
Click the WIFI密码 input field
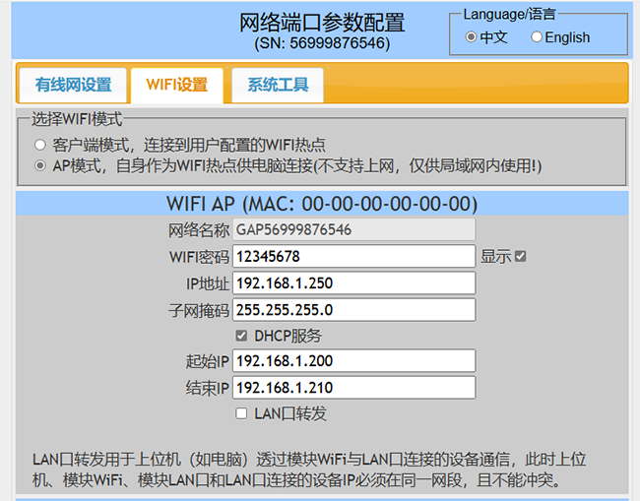(353, 256)
